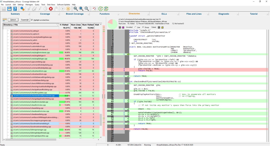Sort by the % Visited column header
This screenshot has height=146, width=270.
pos(64,25)
